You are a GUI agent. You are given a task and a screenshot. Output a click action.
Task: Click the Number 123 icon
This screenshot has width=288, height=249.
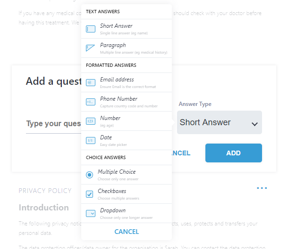pos(91,121)
